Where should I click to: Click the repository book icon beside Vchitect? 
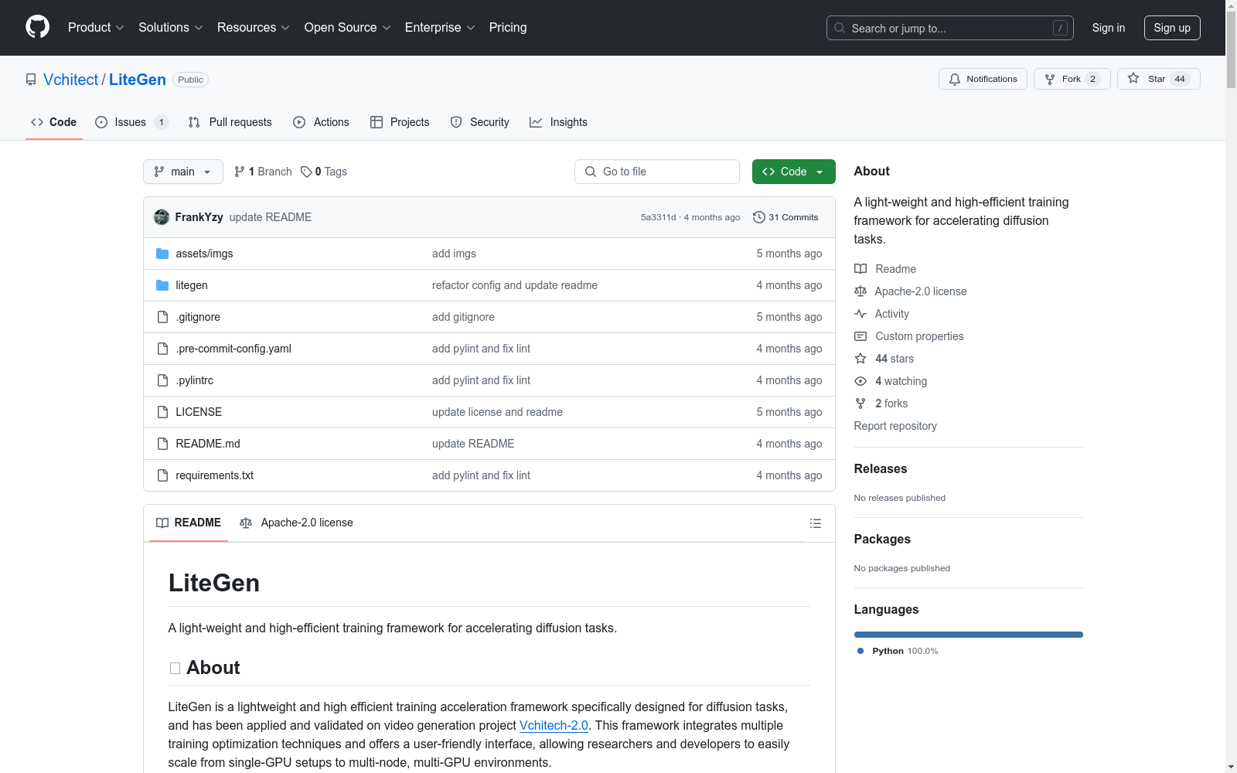[x=31, y=80]
